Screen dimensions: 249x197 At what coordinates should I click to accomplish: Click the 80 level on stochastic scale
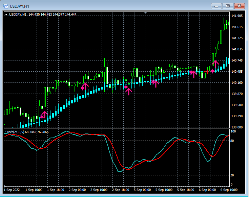(x=232, y=140)
